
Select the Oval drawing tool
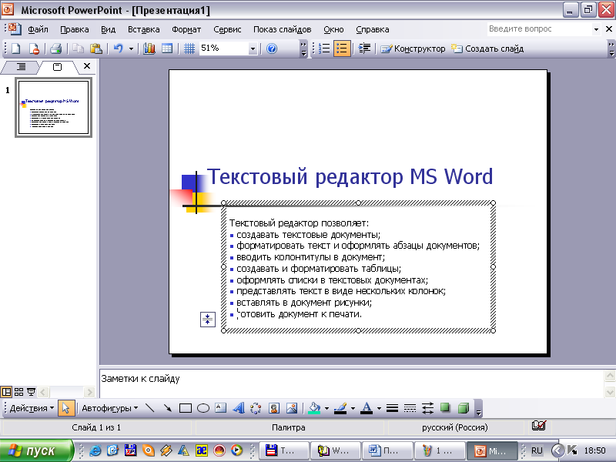[203, 408]
